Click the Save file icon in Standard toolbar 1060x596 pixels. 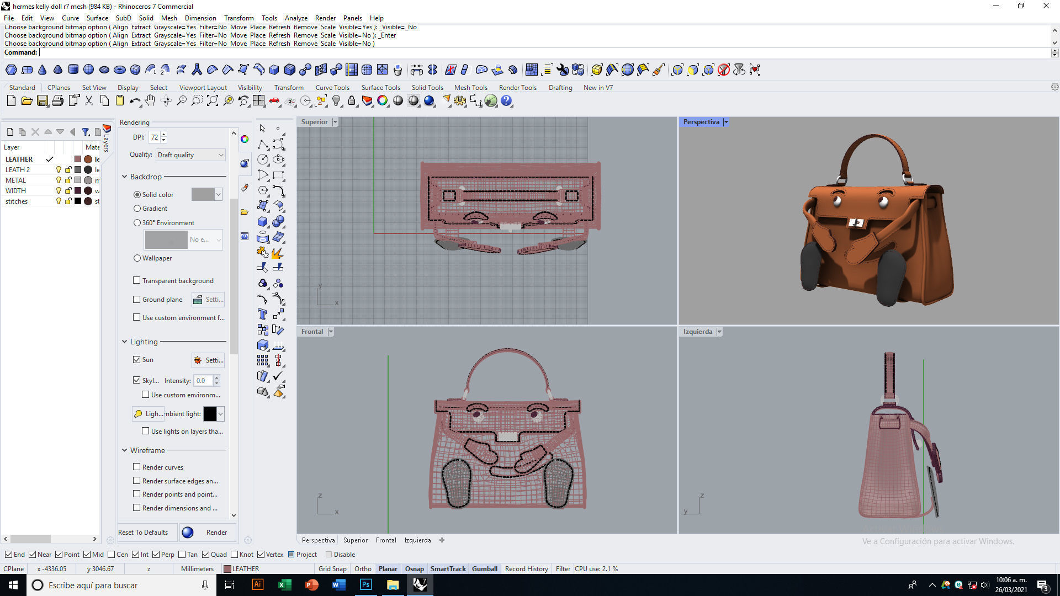click(43, 100)
